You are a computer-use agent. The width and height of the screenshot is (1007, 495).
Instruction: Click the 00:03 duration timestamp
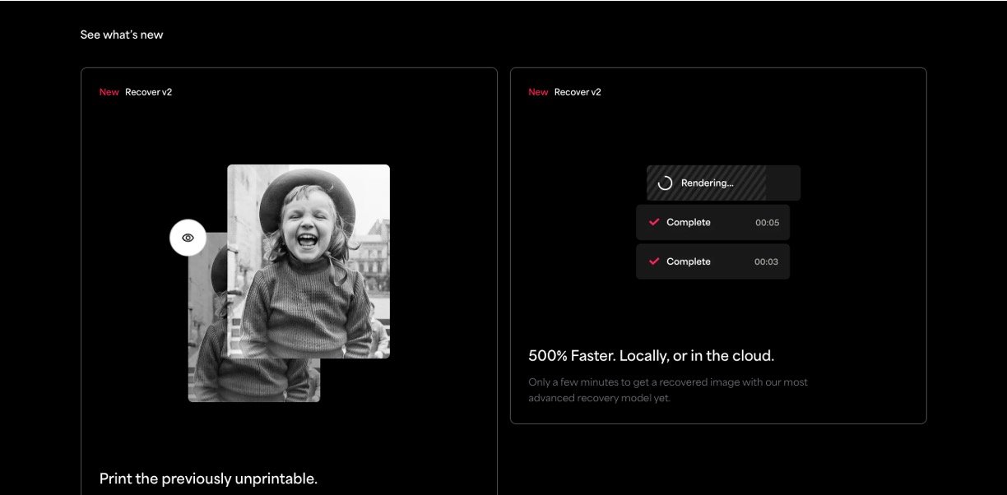click(767, 262)
